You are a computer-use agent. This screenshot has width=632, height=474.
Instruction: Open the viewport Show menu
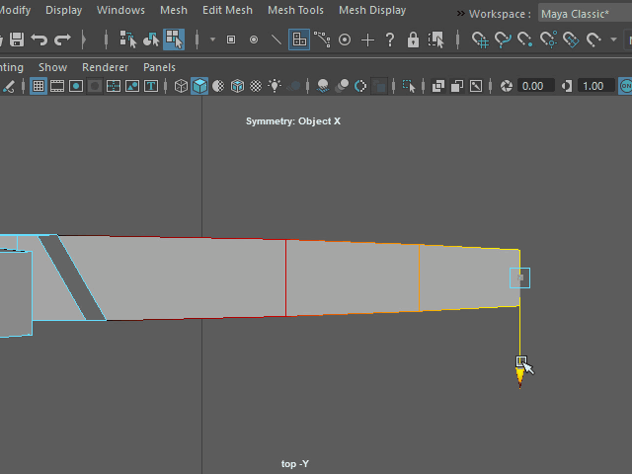[52, 67]
